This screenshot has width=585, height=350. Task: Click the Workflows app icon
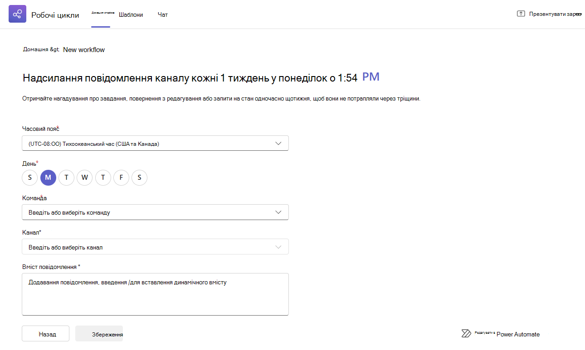point(17,14)
